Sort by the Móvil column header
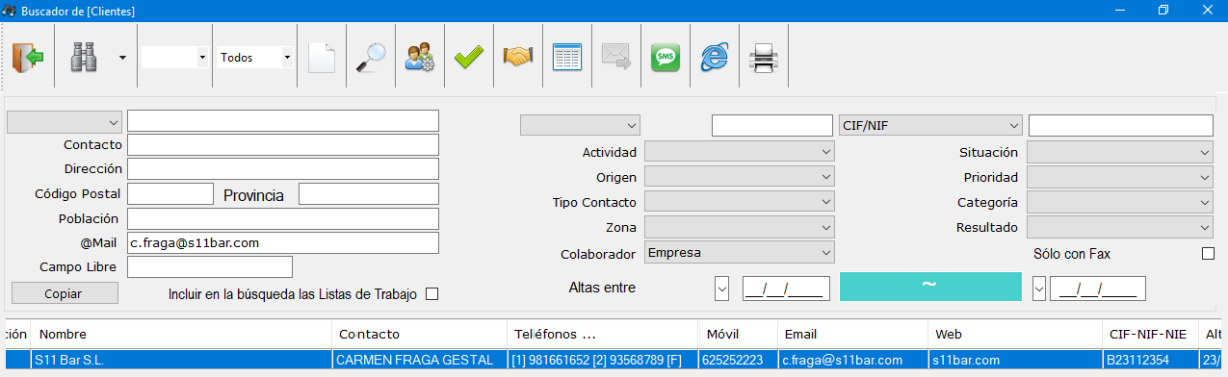This screenshot has width=1228, height=377. 738,335
